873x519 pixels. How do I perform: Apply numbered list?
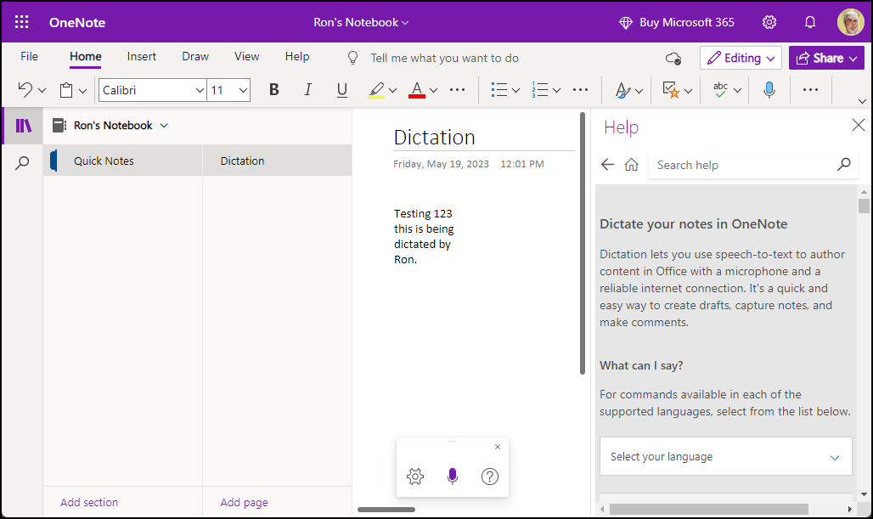pyautogui.click(x=539, y=90)
